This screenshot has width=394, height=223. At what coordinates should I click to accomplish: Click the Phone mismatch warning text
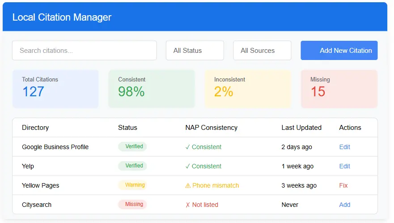point(212,185)
